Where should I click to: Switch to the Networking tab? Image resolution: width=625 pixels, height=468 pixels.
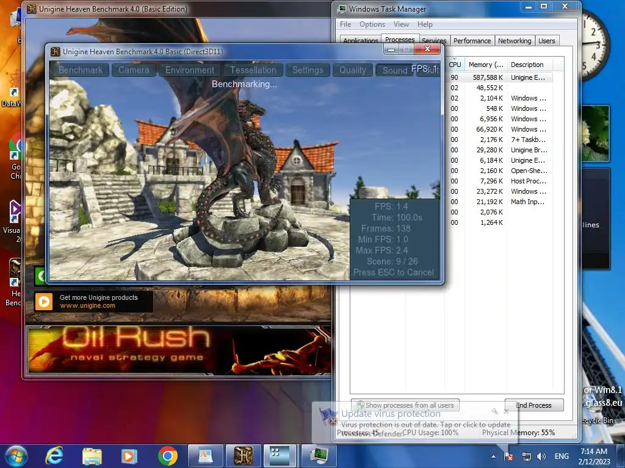[514, 41]
